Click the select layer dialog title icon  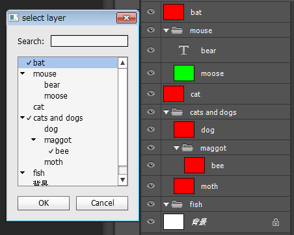pyautogui.click(x=14, y=18)
